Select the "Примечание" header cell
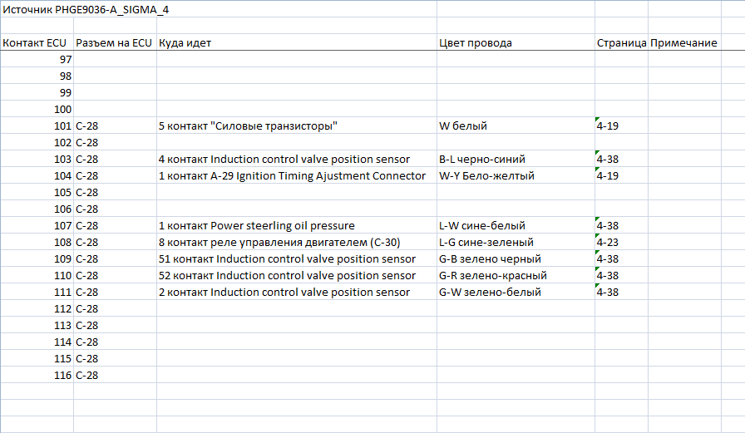Screen dimensions: 745x433 (x=683, y=43)
